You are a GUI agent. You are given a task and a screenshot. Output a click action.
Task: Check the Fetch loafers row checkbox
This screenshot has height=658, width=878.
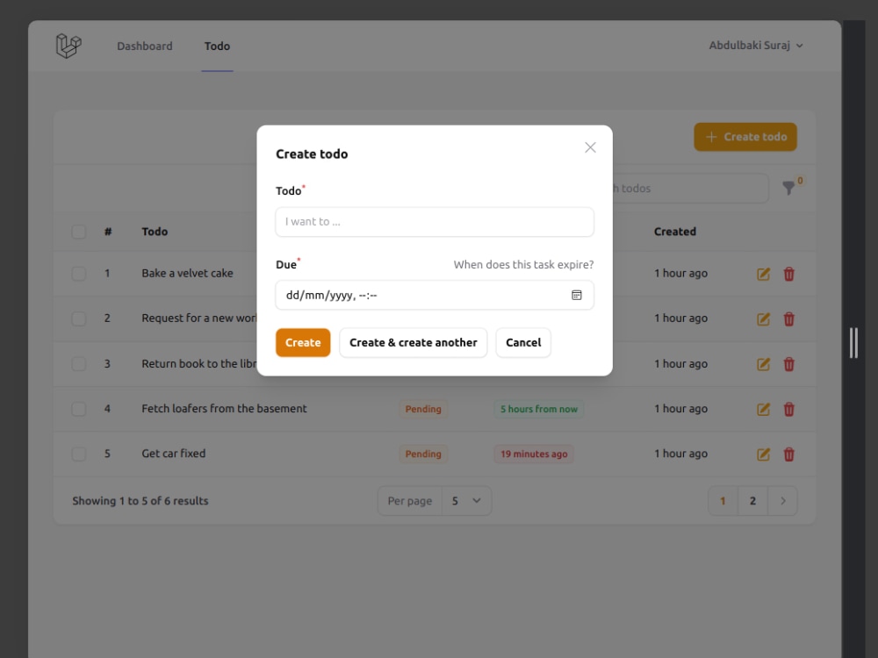click(78, 409)
